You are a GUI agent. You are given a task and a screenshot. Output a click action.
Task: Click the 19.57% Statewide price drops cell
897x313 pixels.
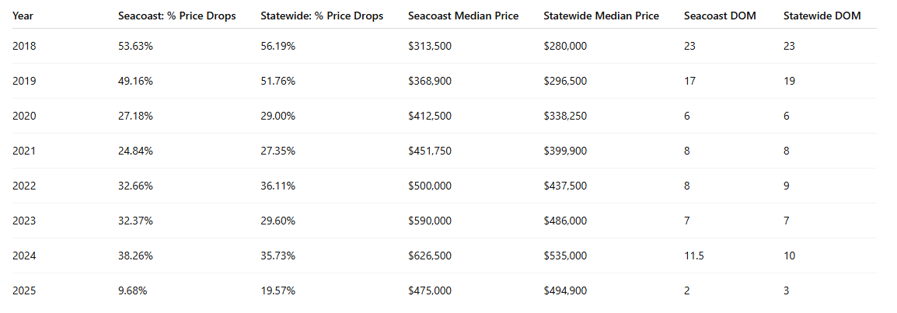(x=277, y=290)
